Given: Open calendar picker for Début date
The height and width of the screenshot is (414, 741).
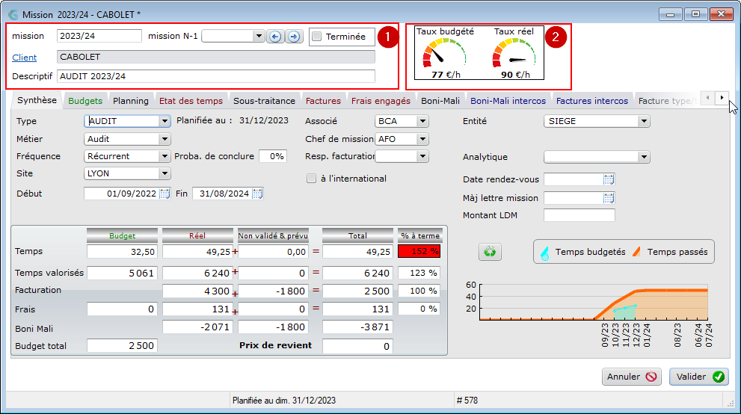Looking at the screenshot, I should (165, 194).
